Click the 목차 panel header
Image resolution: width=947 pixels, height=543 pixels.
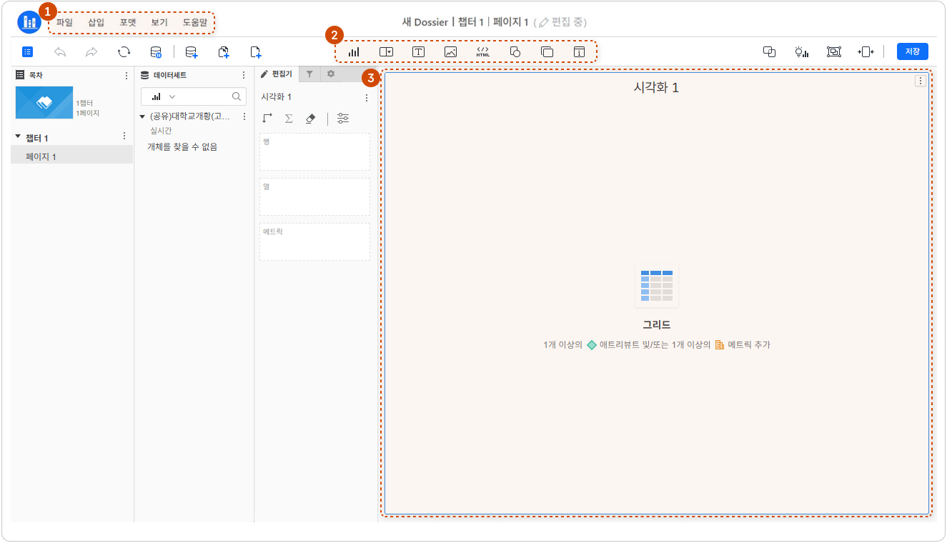click(x=29, y=75)
